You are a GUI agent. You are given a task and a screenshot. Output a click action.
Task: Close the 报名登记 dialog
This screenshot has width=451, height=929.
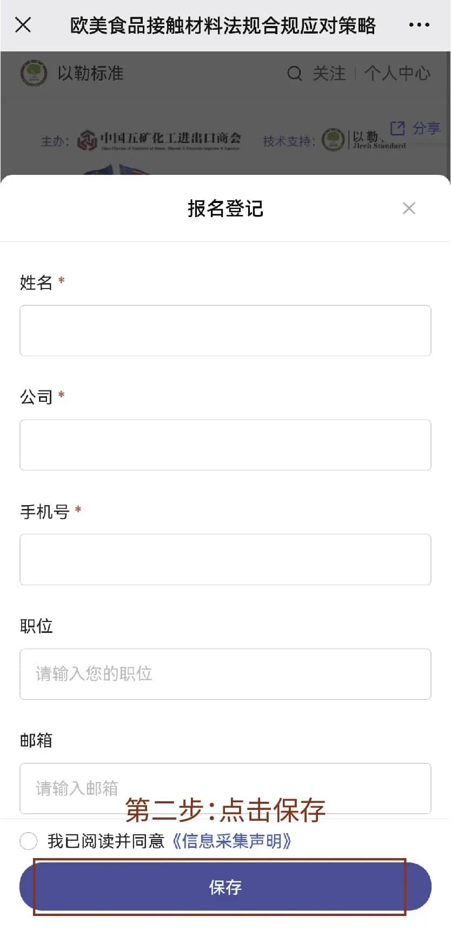click(x=409, y=208)
